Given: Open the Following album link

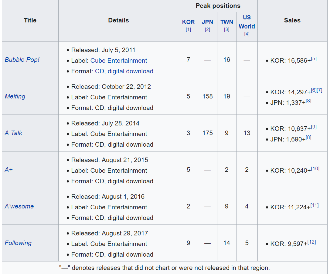Looking at the screenshot, I should tap(18, 243).
